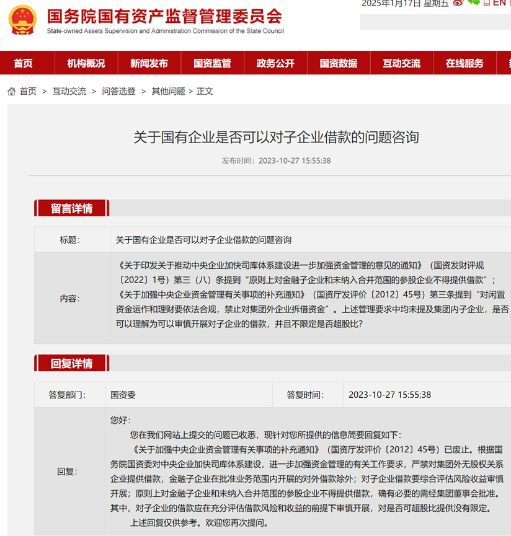This screenshot has width=511, height=536.
Task: Select 互动交流 in the red nav bar
Action: coord(401,63)
